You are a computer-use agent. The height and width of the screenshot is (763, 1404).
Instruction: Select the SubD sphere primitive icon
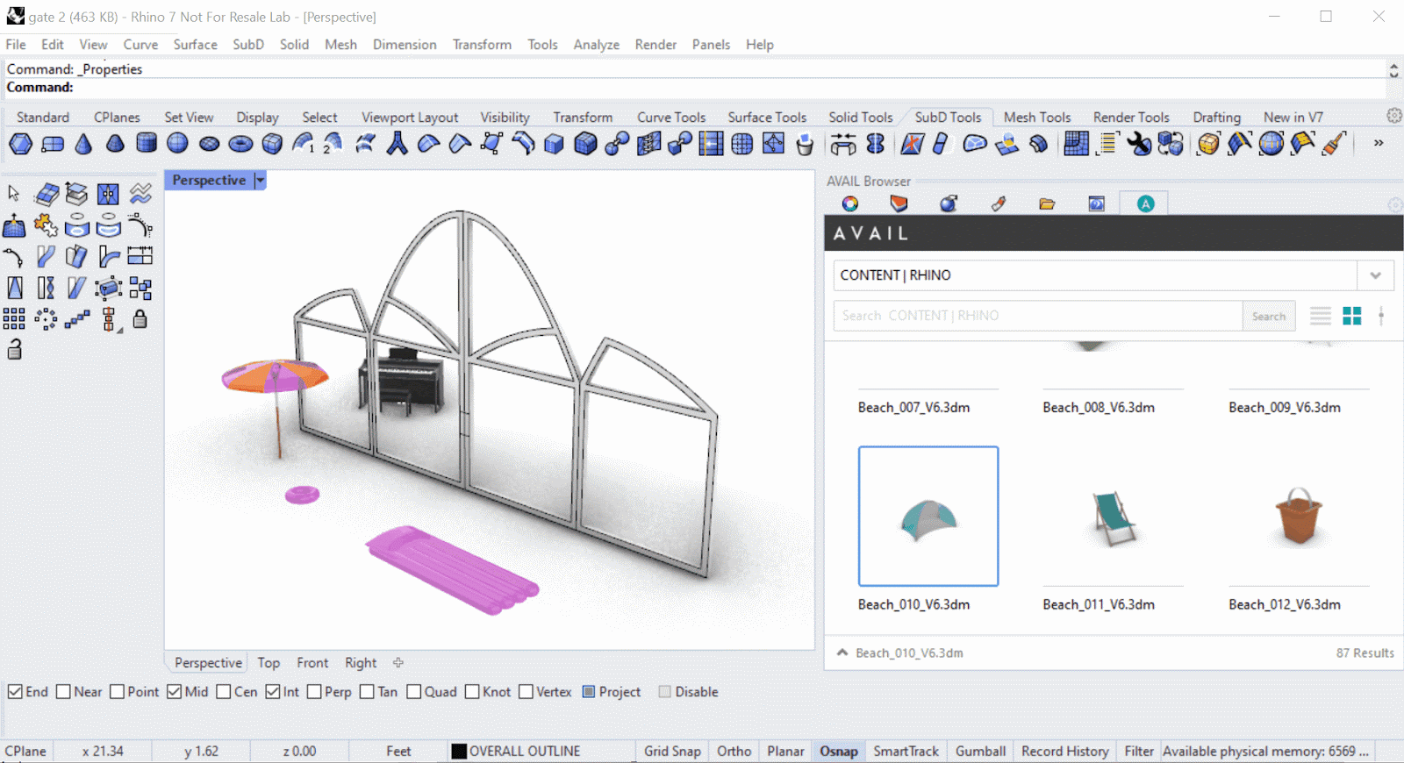click(177, 144)
